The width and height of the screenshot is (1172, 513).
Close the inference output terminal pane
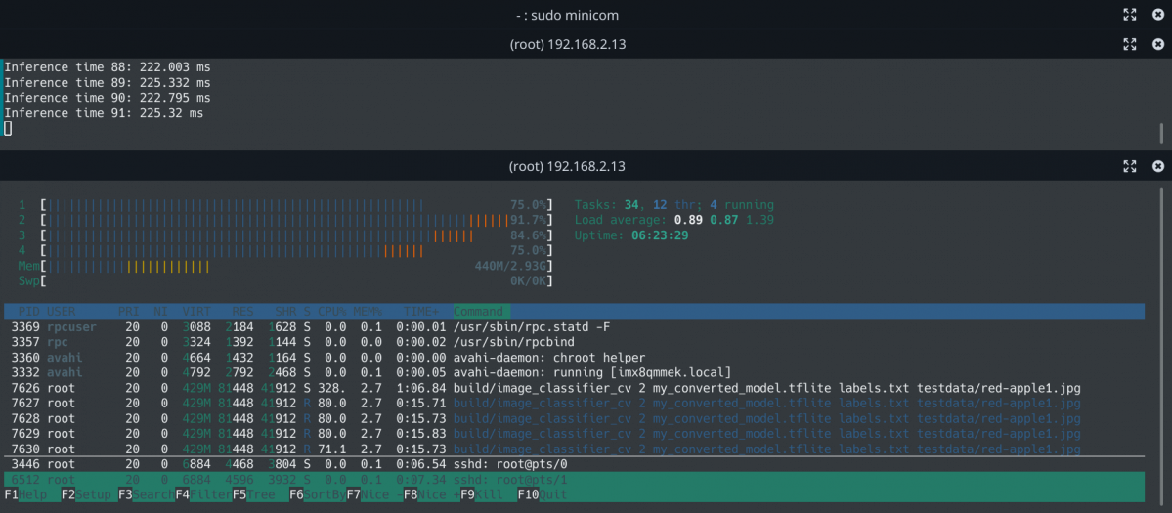coord(1158,44)
